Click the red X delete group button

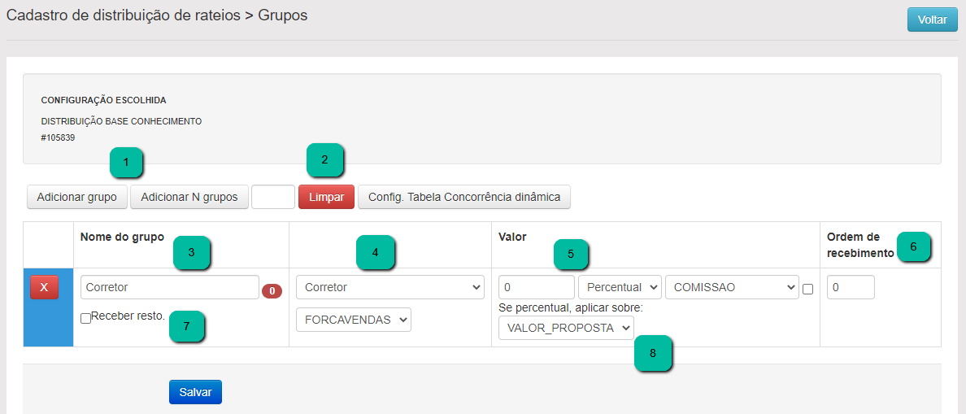44,287
